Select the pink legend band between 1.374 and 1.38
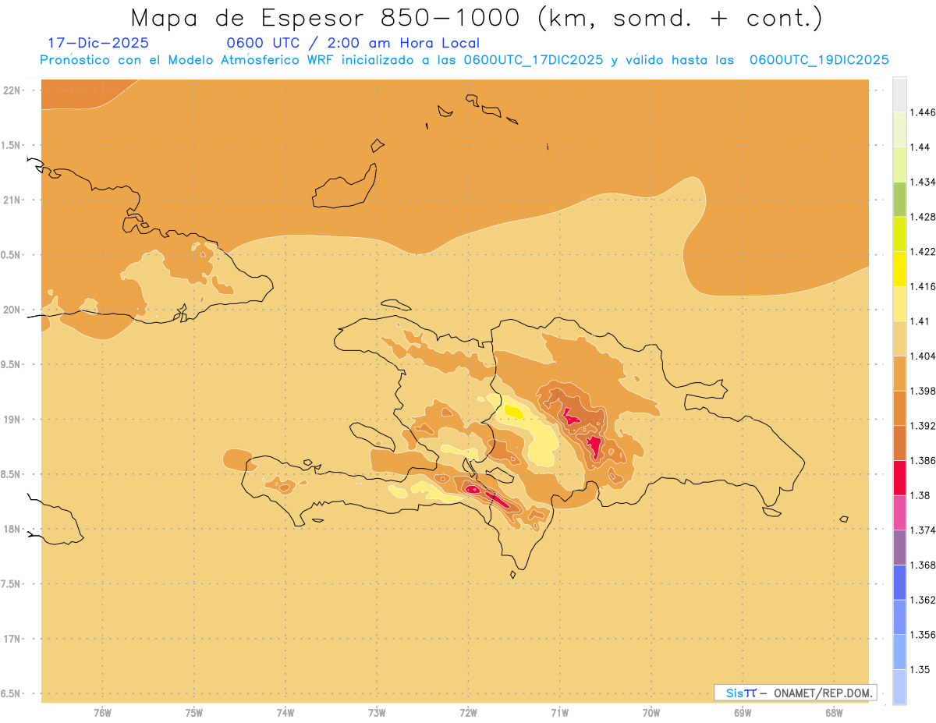Viewport: 936px width, 723px height. [x=899, y=512]
